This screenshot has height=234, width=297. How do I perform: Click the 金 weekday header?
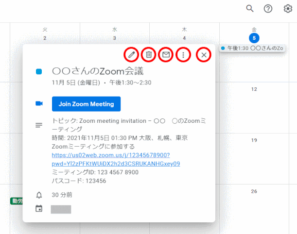tap(254, 29)
